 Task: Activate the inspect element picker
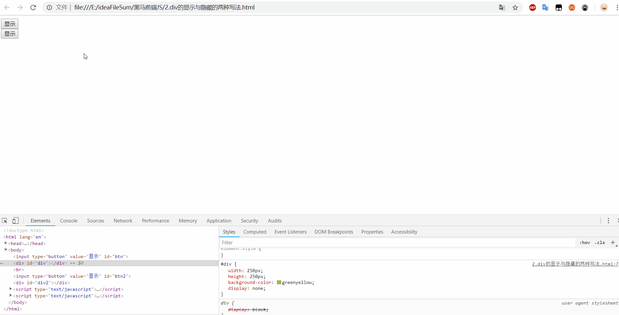pos(5,221)
